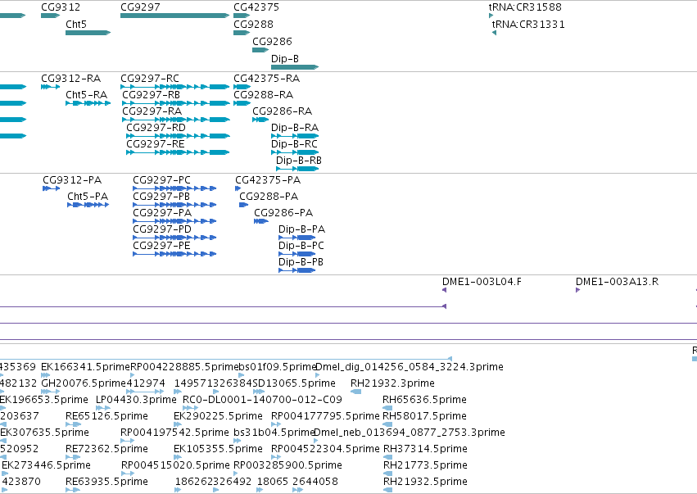Select the DME1-003A13.R marker label
Image resolution: width=697 pixels, height=494 pixels.
click(617, 282)
